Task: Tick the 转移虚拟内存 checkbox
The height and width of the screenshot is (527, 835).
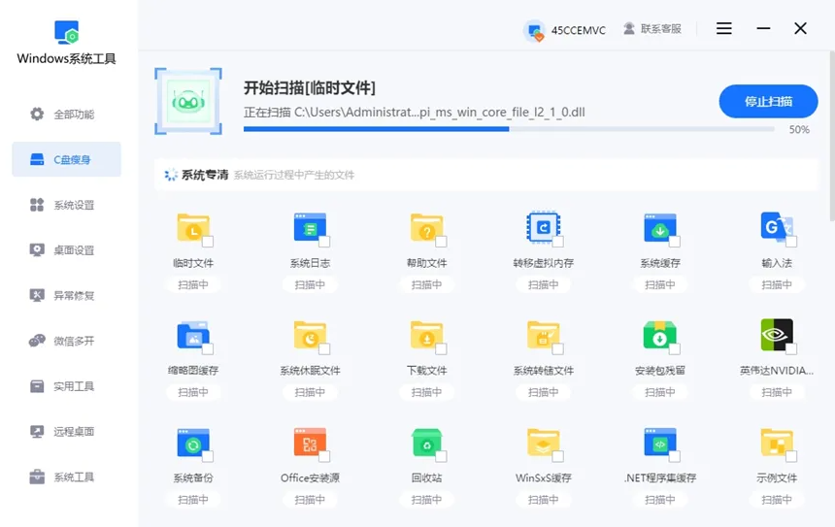Action: pyautogui.click(x=557, y=242)
